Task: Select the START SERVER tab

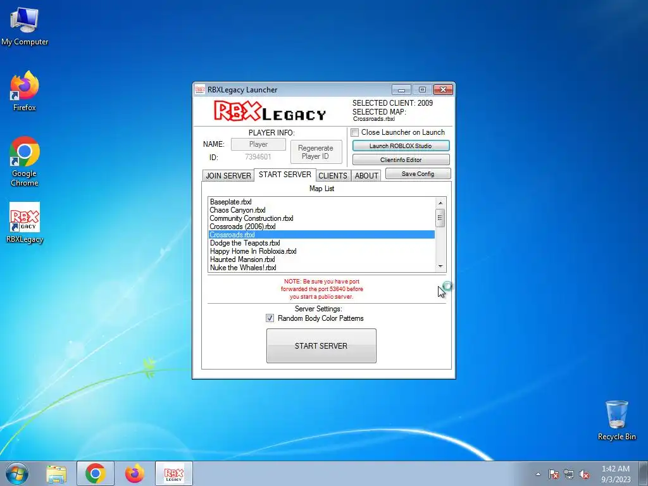Action: tap(285, 175)
